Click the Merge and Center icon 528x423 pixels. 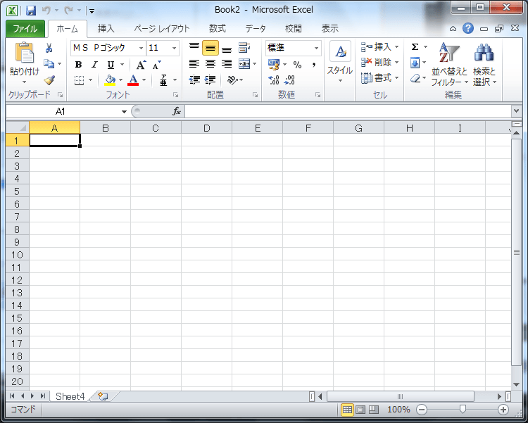(x=244, y=63)
